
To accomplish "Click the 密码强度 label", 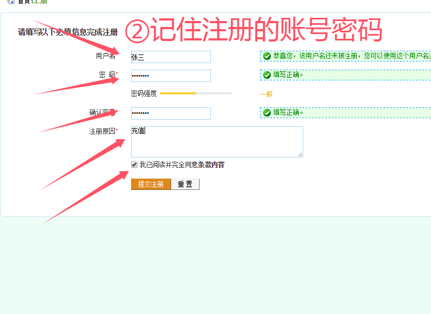I will click(143, 94).
